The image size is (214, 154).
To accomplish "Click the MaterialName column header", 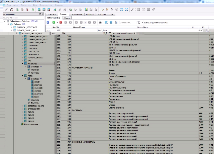I will [143, 27].
